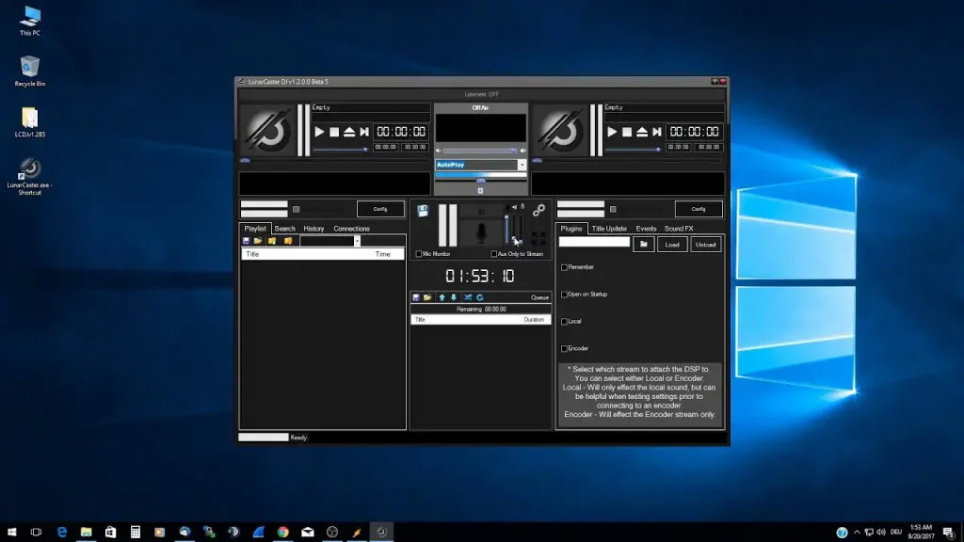Viewport: 964px width, 542px height.
Task: Open settings via the gears icon
Action: (539, 210)
